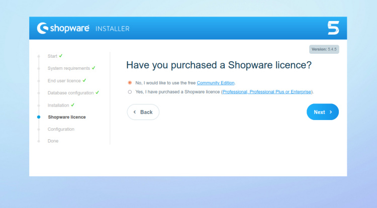Click the Version 5.4.5 badge
The height and width of the screenshot is (208, 377).
pyautogui.click(x=324, y=49)
